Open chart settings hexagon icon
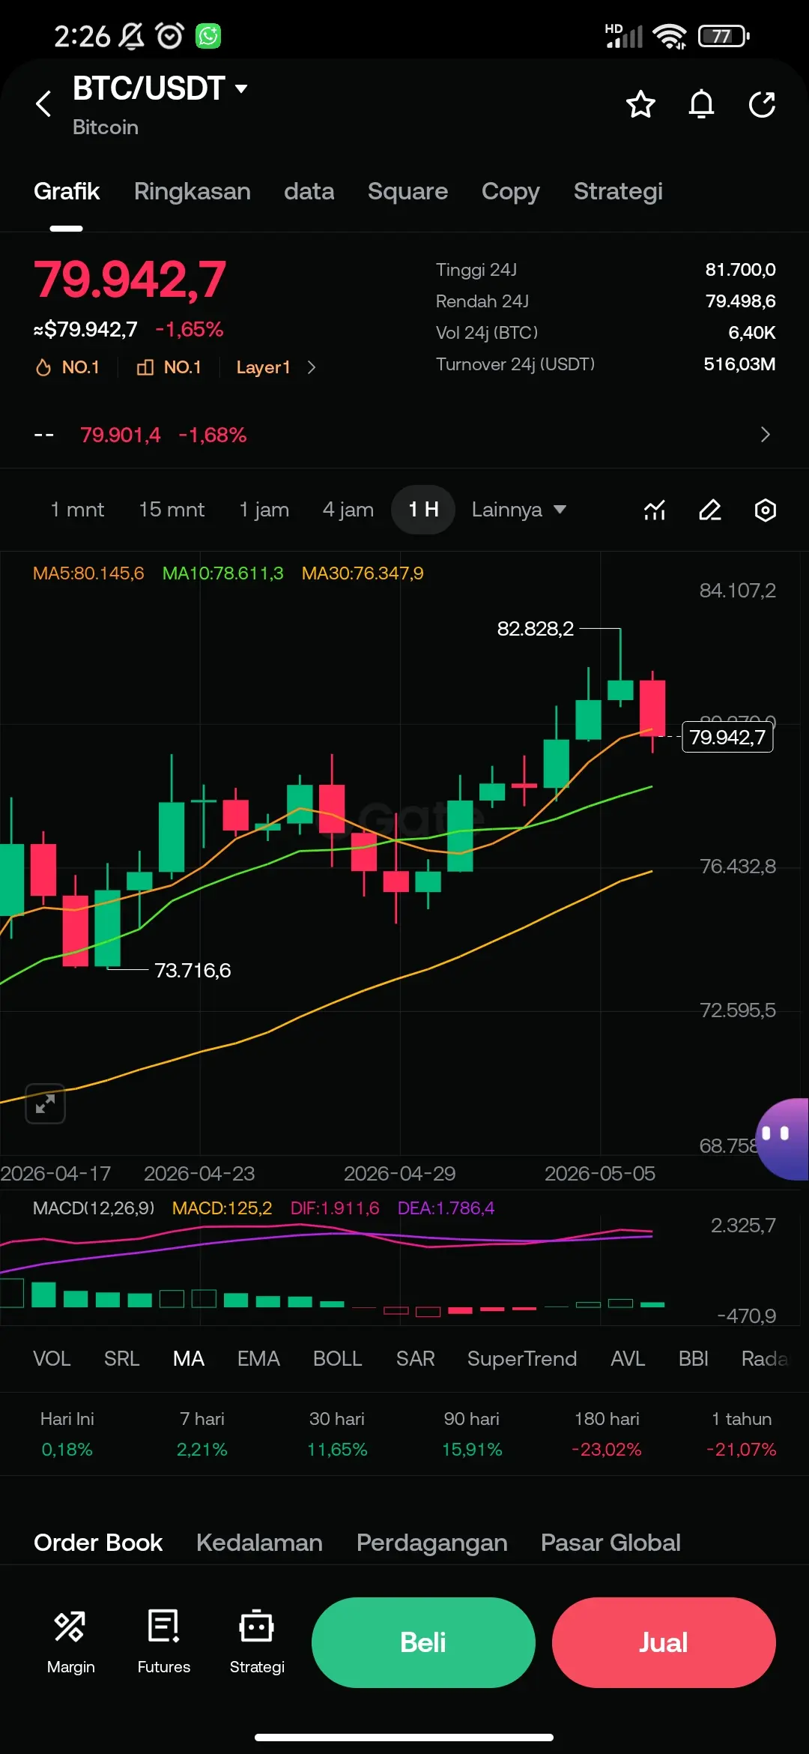The width and height of the screenshot is (809, 1754). click(x=765, y=510)
